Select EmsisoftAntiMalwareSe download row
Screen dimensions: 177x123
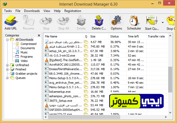(106, 69)
